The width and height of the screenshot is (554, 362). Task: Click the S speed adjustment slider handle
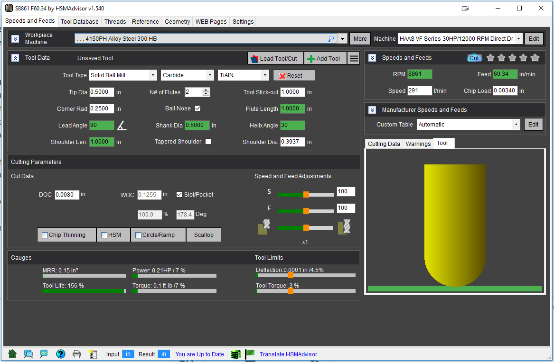point(306,194)
